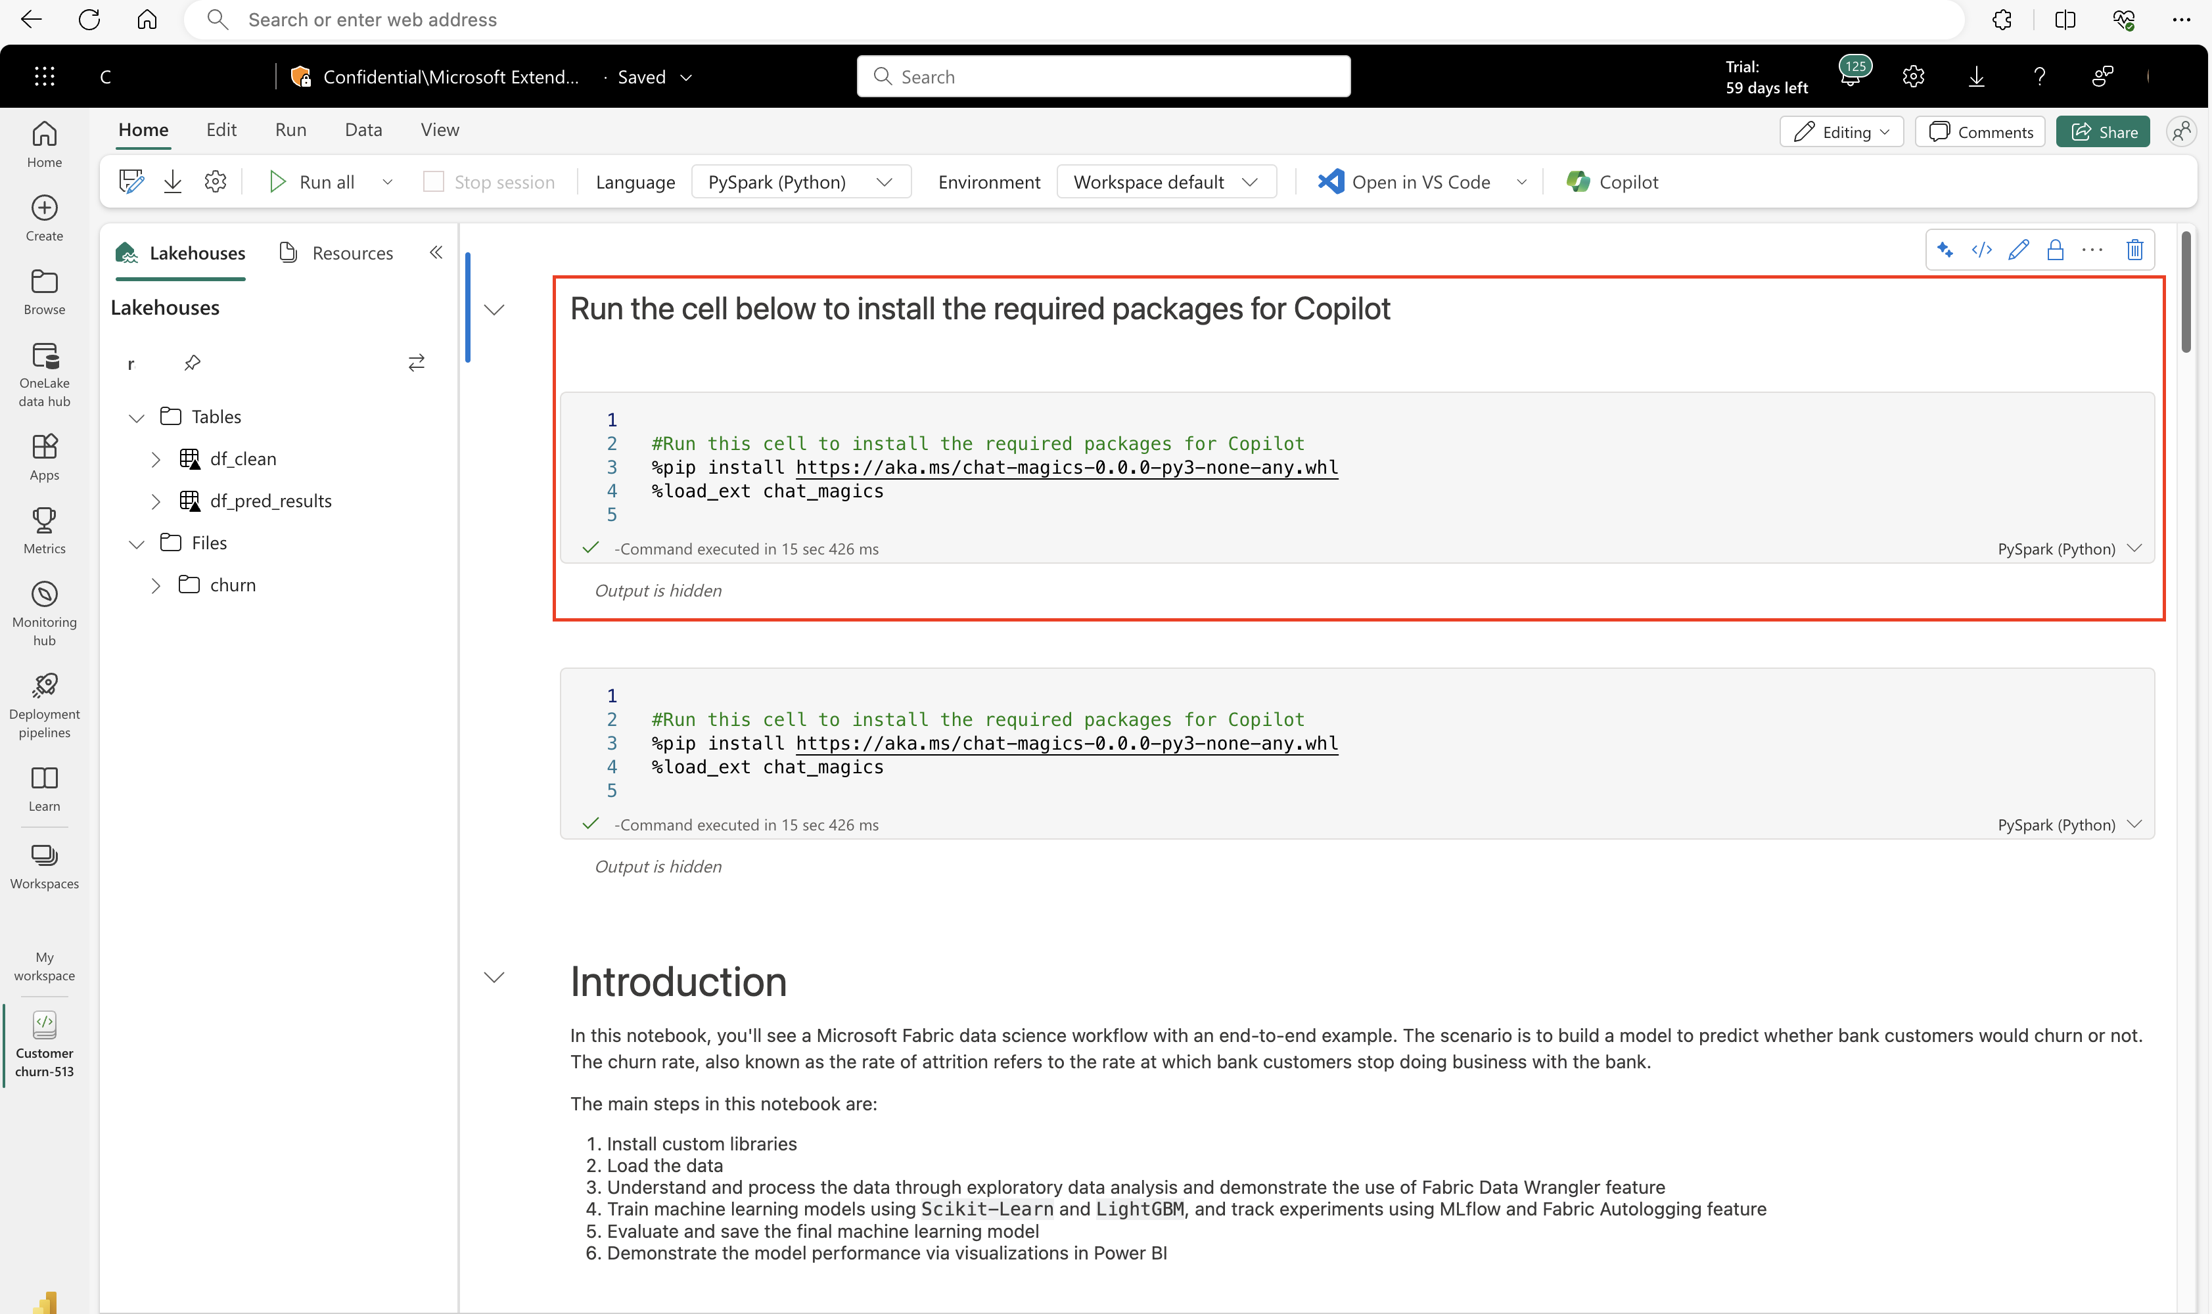Click the Download notebook icon
The height and width of the screenshot is (1314, 2212).
[173, 181]
